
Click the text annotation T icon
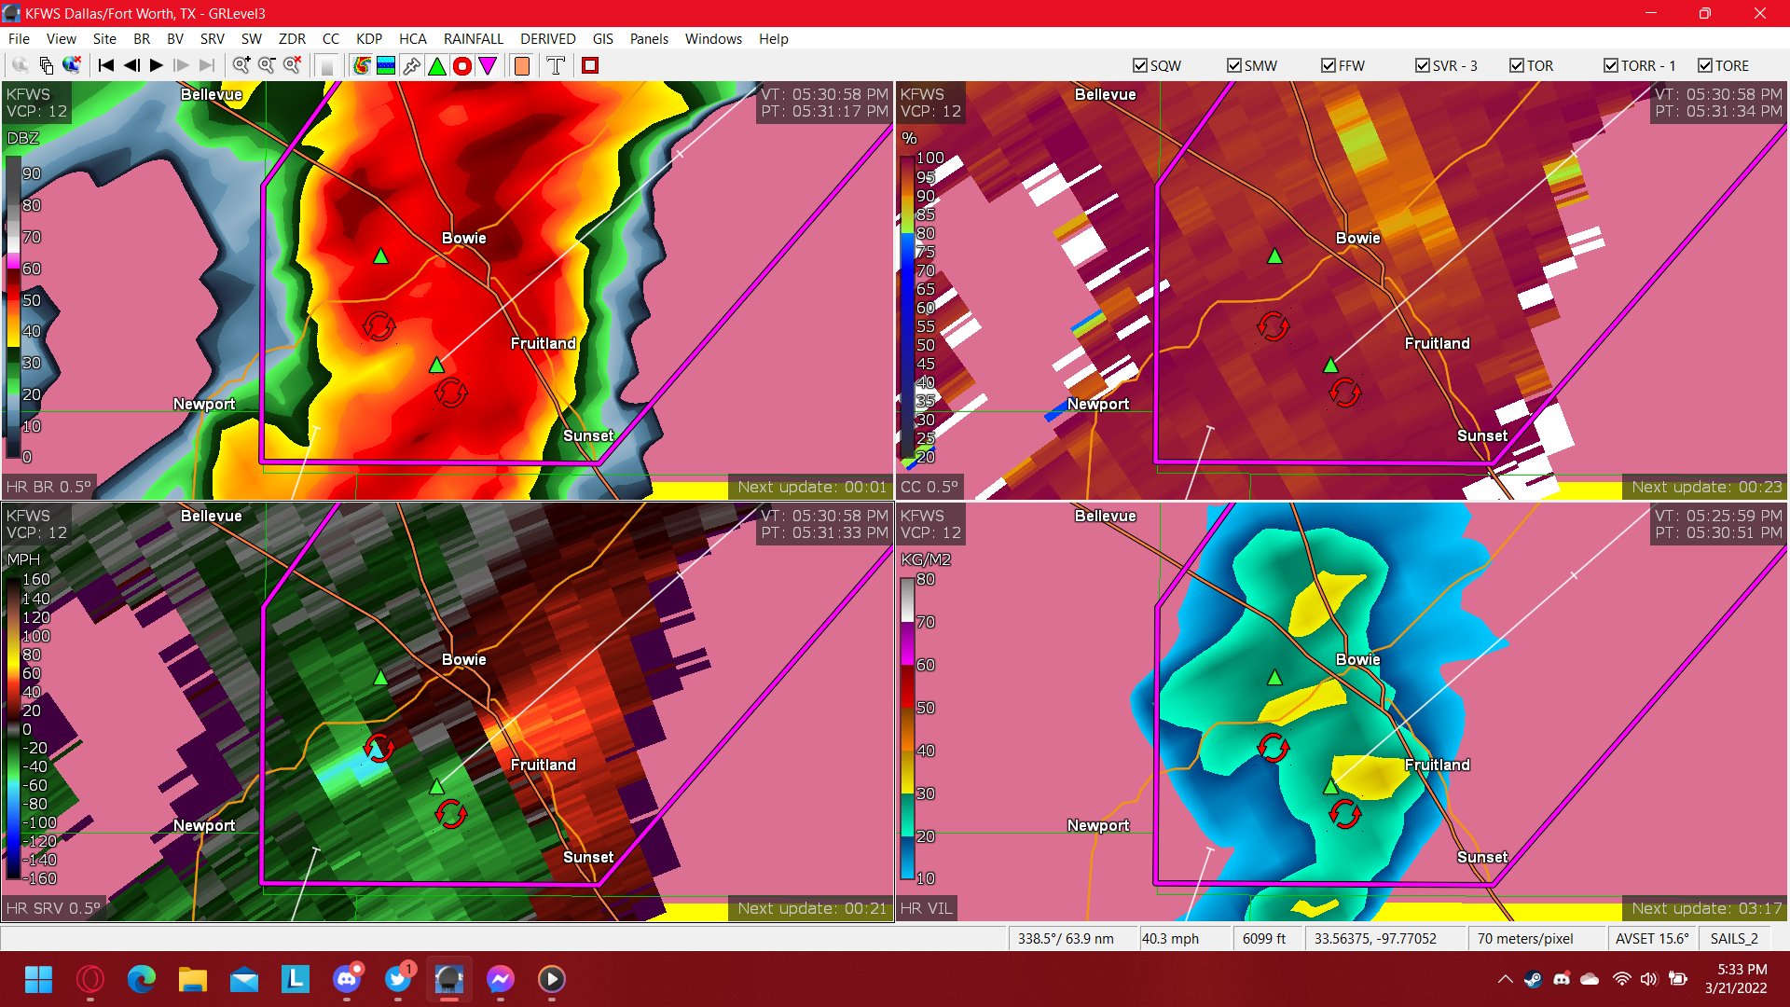pyautogui.click(x=555, y=65)
